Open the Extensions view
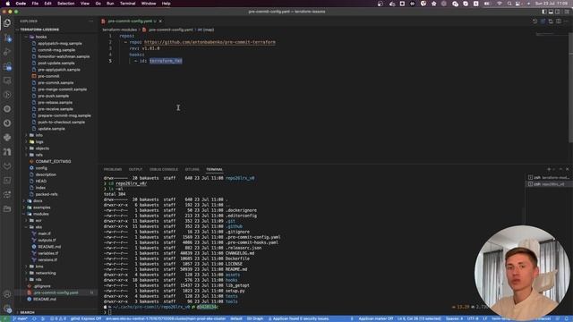 [x=7, y=66]
